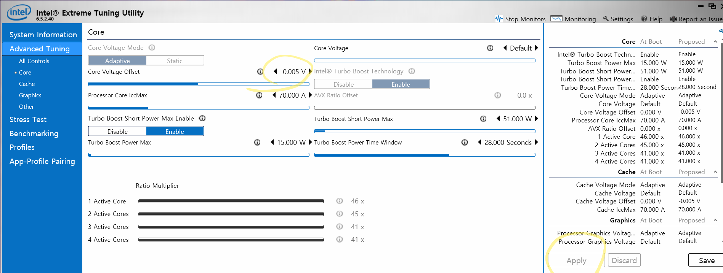723x273 pixels.
Task: Increase Turbo Boost Power Time Window
Action: [x=536, y=142]
